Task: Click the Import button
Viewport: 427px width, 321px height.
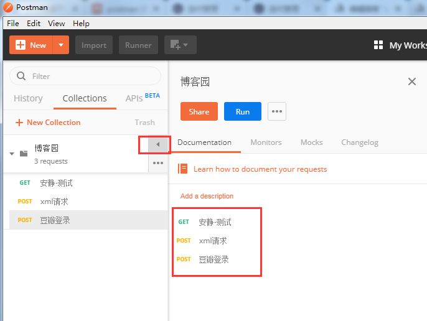Action: pos(94,45)
